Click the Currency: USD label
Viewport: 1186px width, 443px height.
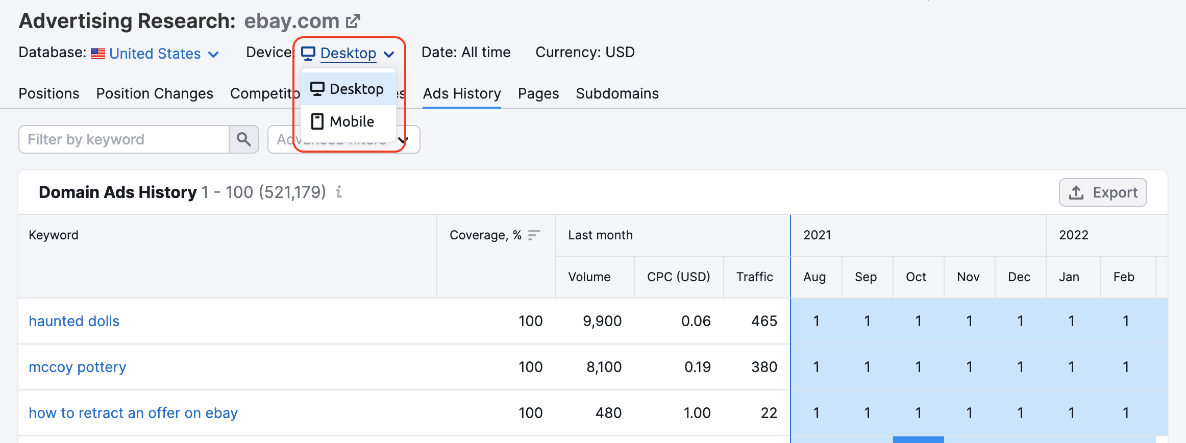[x=585, y=52]
